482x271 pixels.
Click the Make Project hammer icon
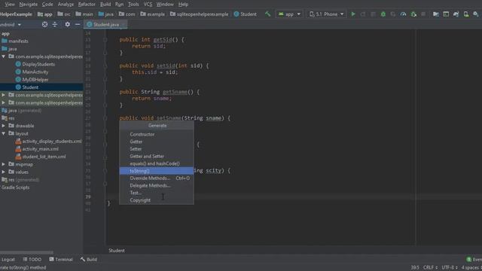[268, 14]
